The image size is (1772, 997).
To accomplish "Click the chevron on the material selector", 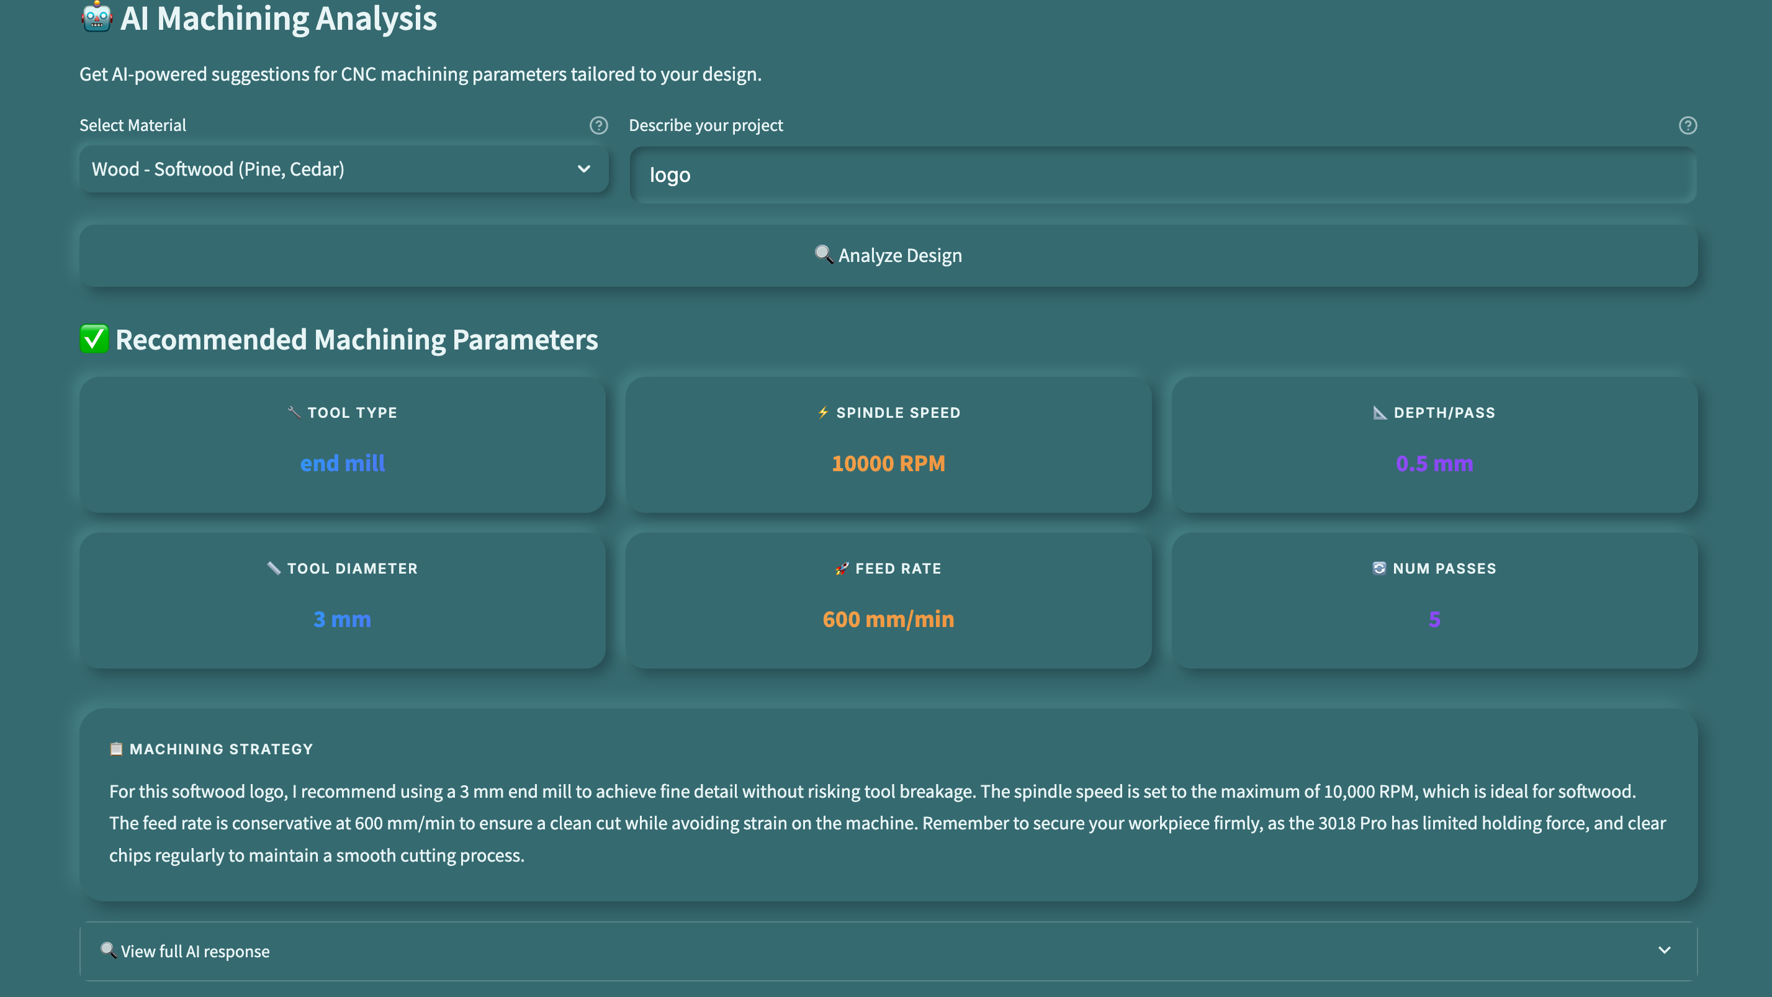I will click(x=584, y=169).
